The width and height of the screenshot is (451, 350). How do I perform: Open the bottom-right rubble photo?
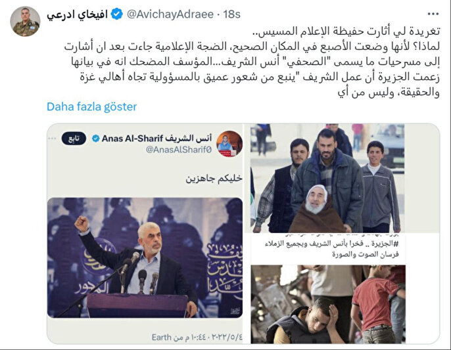point(328,304)
